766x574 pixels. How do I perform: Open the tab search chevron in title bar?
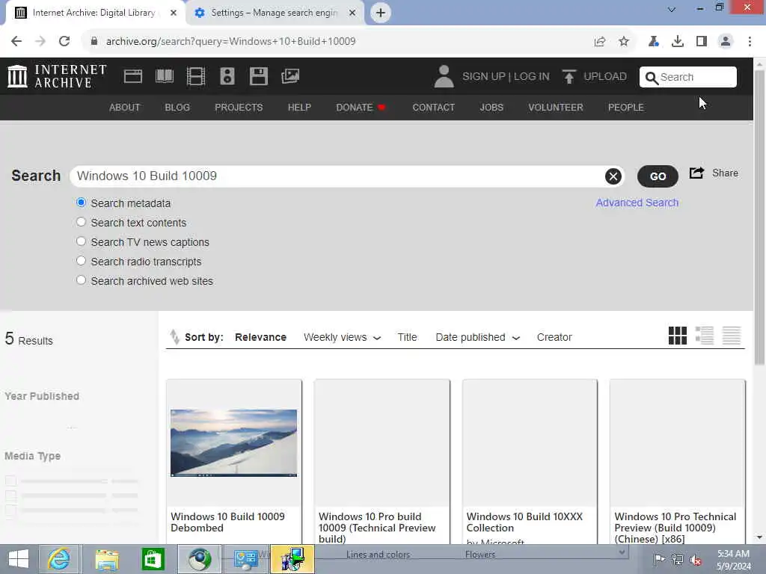point(672,9)
